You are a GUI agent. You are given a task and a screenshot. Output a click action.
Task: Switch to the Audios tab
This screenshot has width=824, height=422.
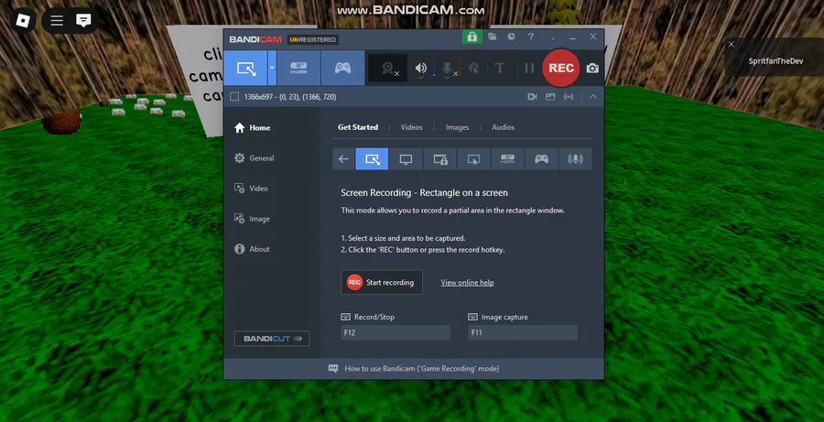(503, 127)
